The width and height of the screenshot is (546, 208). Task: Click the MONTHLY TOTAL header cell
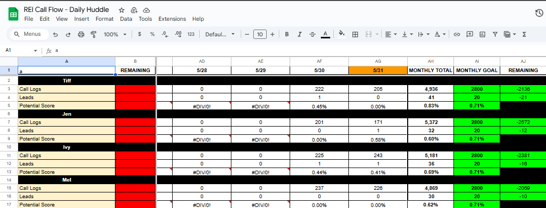(431, 70)
